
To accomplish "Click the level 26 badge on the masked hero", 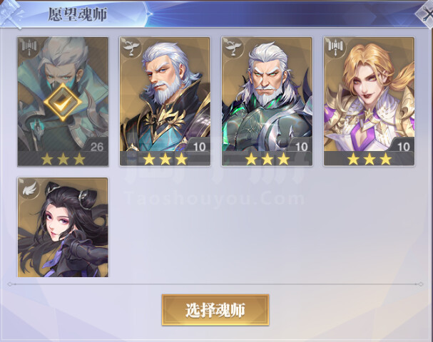I will (x=96, y=146).
